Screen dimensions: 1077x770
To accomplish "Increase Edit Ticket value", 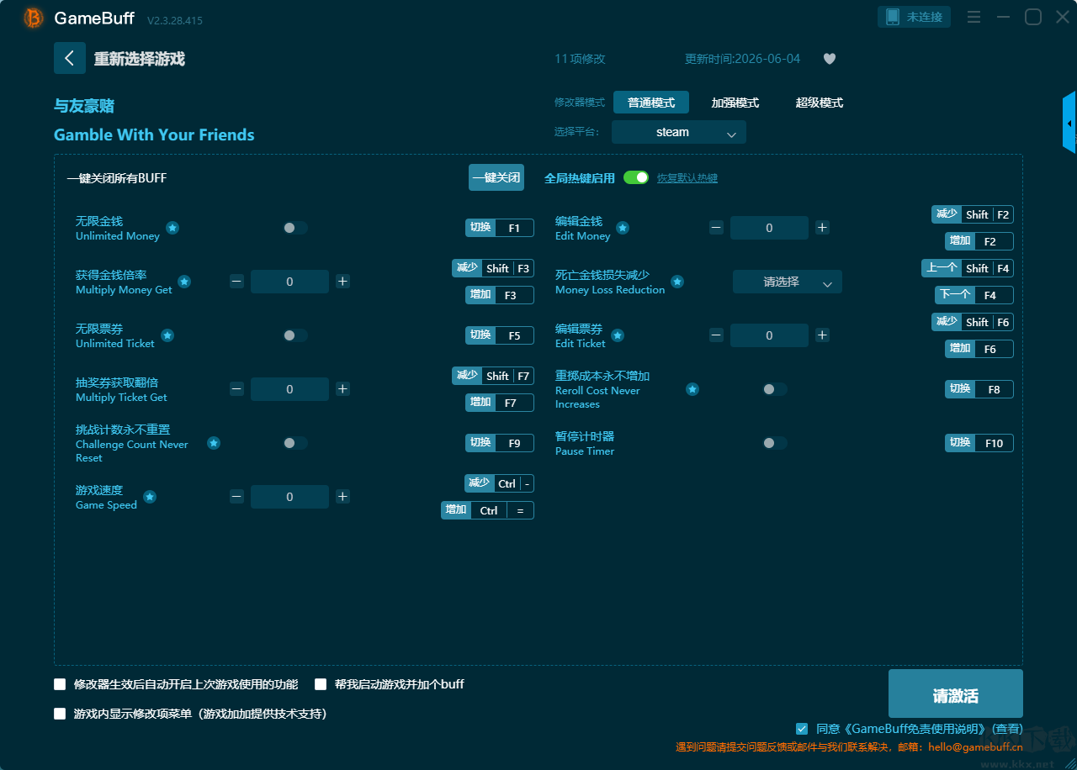I will [822, 335].
